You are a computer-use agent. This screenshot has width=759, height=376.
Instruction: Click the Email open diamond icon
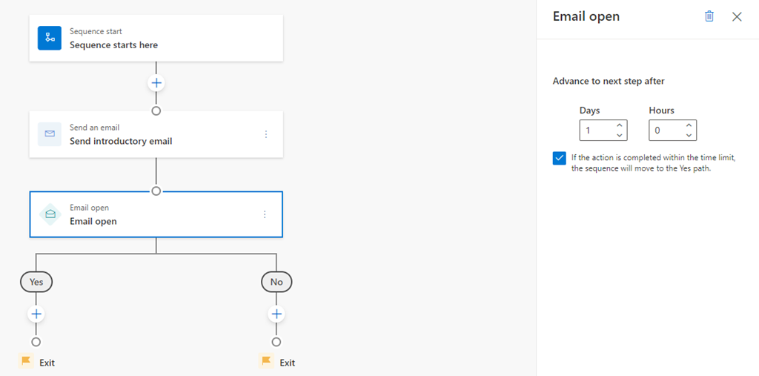(x=50, y=214)
